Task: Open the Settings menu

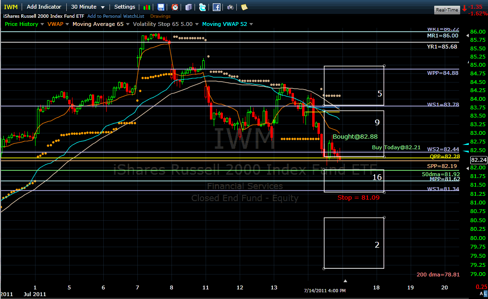Action: [124, 7]
